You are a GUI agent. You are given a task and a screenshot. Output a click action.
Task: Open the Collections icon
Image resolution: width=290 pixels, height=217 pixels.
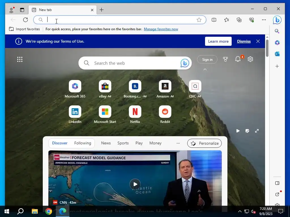tap(239, 20)
